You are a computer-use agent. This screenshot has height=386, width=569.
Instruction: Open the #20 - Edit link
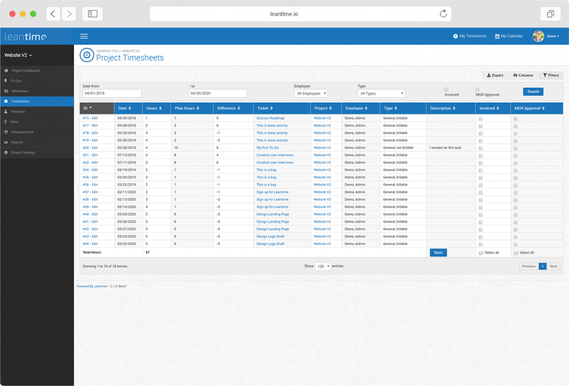click(x=91, y=148)
